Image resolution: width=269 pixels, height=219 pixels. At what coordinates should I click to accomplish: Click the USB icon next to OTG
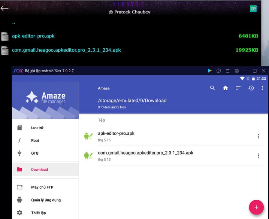click(x=19, y=153)
